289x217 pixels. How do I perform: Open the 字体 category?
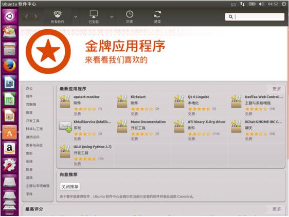(x=29, y=194)
